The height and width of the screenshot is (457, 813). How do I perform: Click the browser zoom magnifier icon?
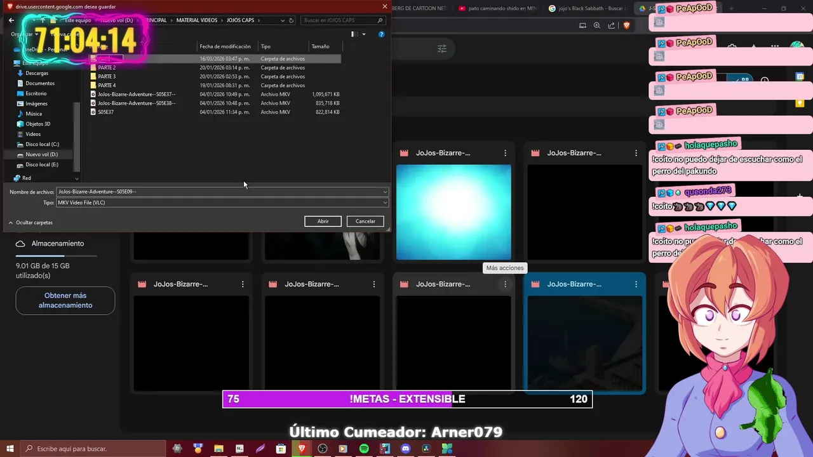(x=597, y=25)
